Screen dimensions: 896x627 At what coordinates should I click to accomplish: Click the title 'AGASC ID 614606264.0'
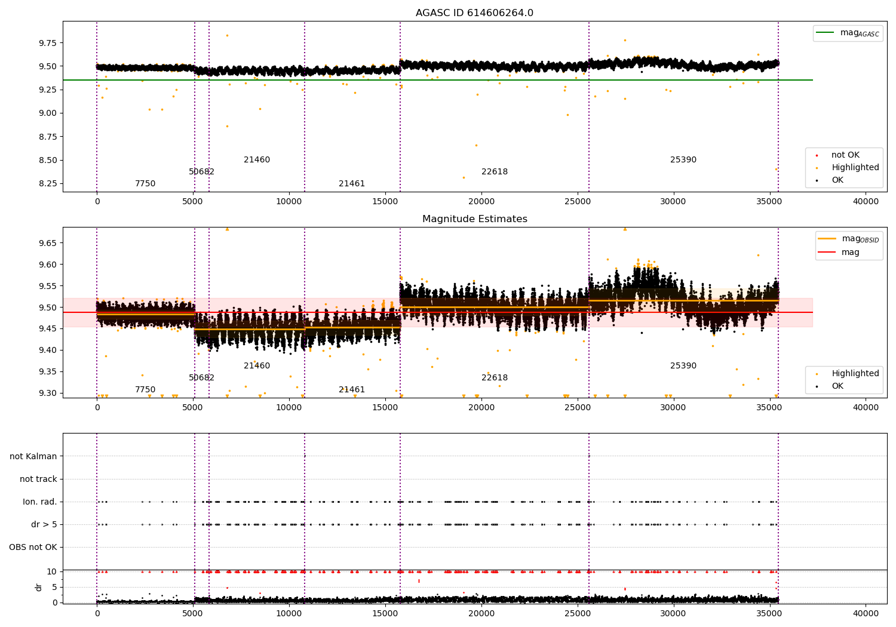pos(474,13)
